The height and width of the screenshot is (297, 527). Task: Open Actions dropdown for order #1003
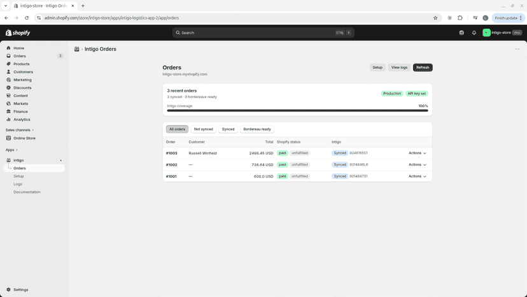417,153
